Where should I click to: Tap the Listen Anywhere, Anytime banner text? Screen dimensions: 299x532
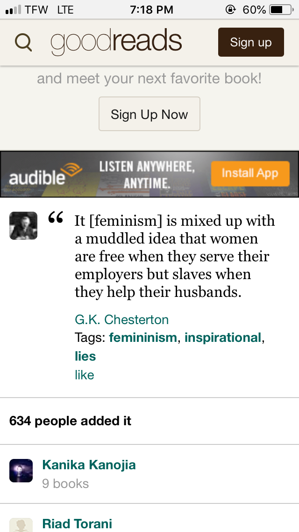[147, 174]
